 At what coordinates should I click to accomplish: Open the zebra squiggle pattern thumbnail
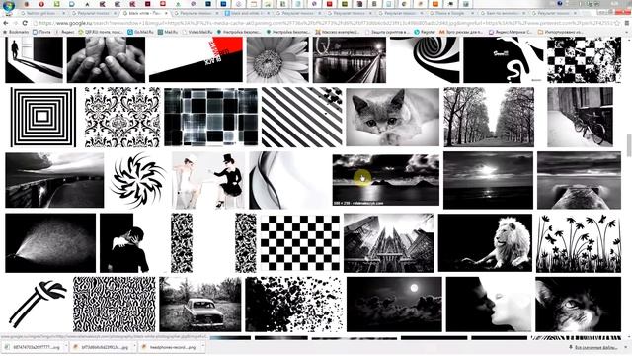(x=115, y=305)
